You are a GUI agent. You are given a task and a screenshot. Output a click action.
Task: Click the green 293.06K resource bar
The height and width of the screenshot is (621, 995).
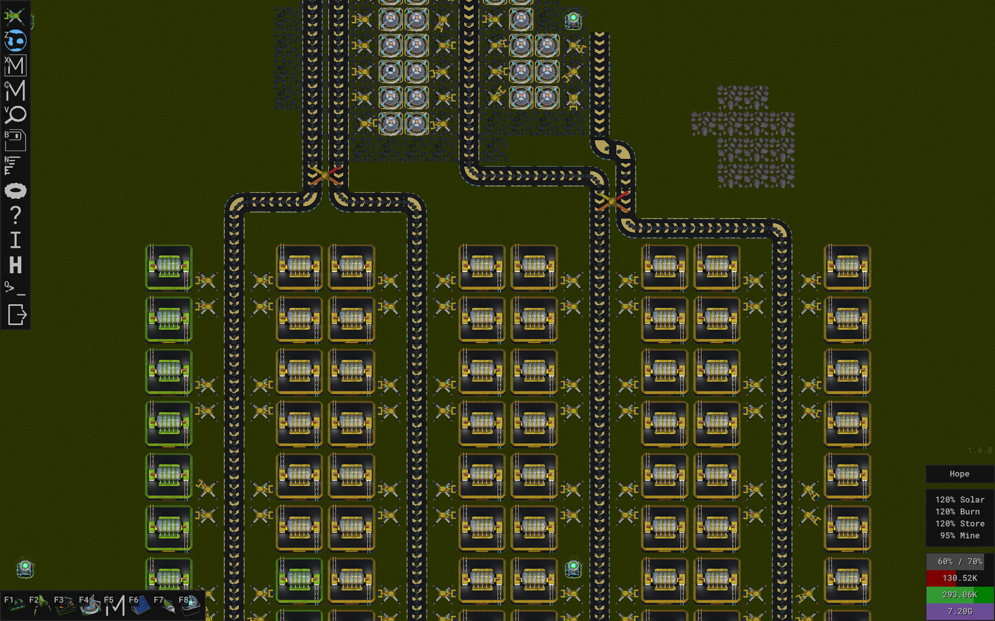(959, 595)
